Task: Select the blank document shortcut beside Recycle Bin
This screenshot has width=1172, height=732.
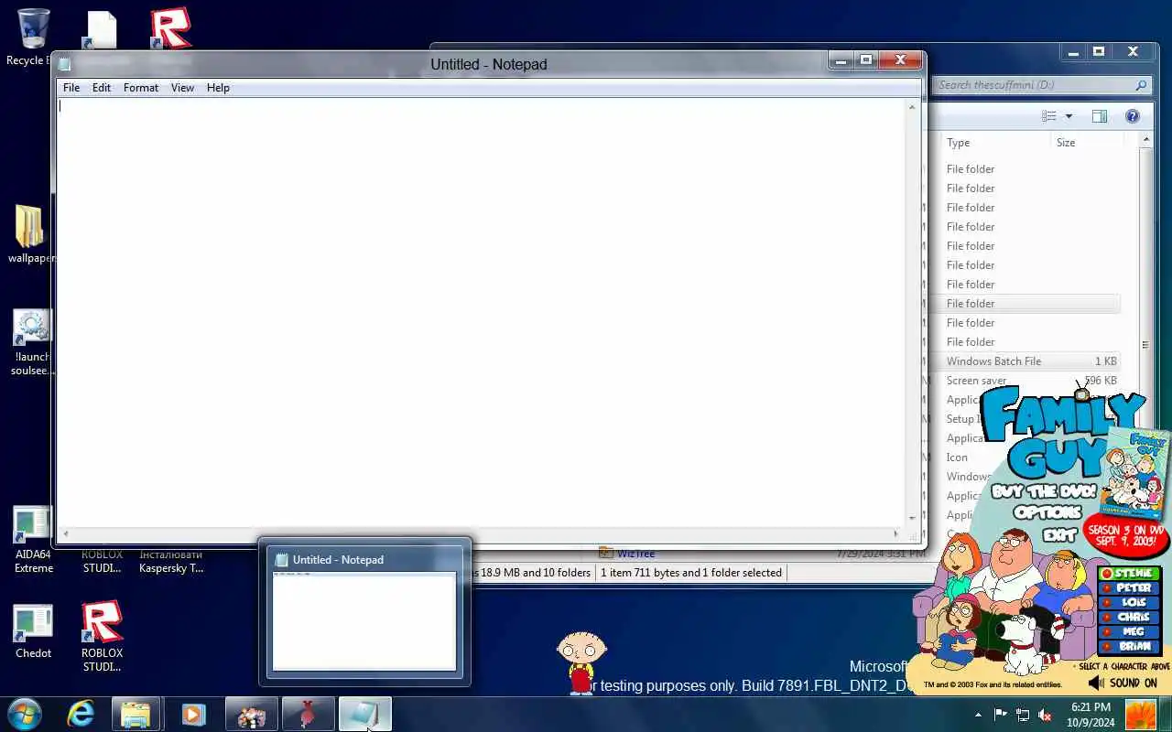Action: tap(101, 29)
